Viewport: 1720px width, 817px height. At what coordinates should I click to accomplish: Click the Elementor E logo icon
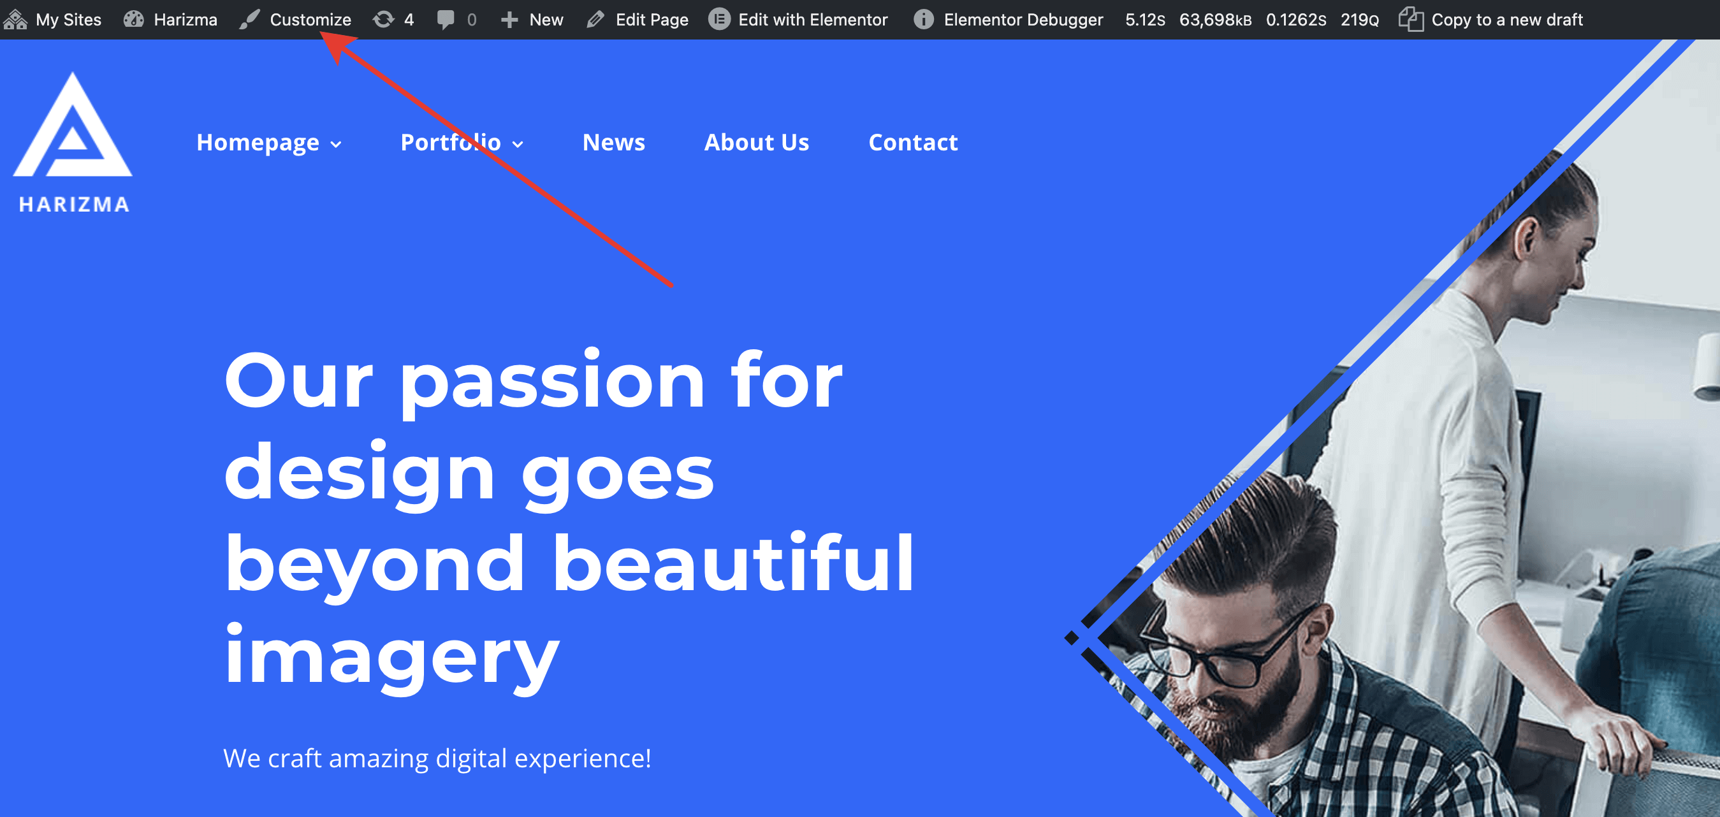(x=718, y=19)
